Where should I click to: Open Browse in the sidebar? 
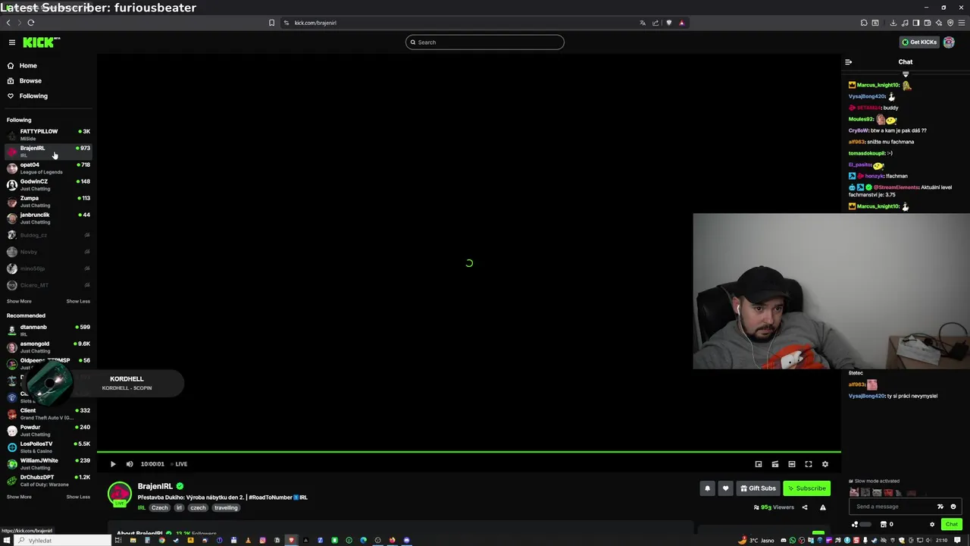click(x=48, y=81)
